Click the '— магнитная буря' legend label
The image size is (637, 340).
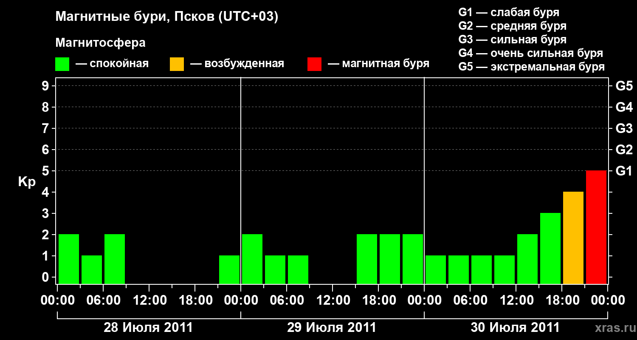tap(379, 64)
